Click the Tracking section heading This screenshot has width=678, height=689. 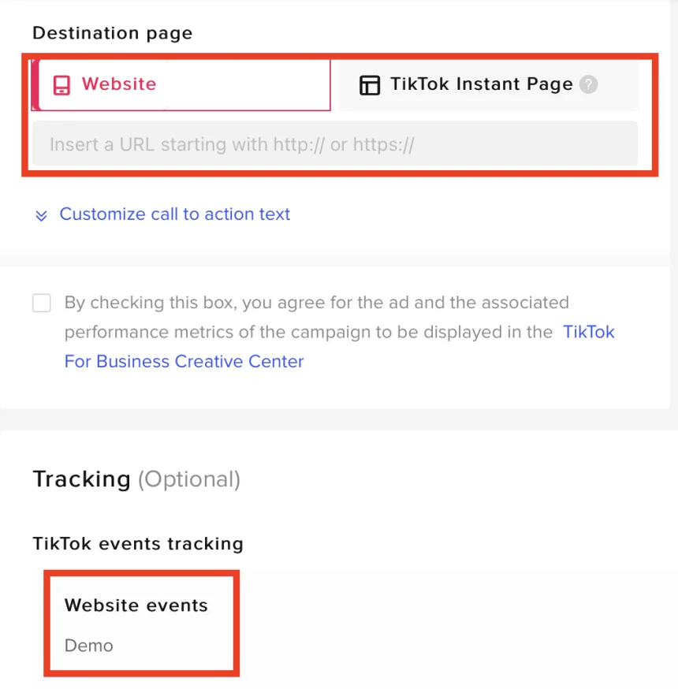(x=81, y=479)
